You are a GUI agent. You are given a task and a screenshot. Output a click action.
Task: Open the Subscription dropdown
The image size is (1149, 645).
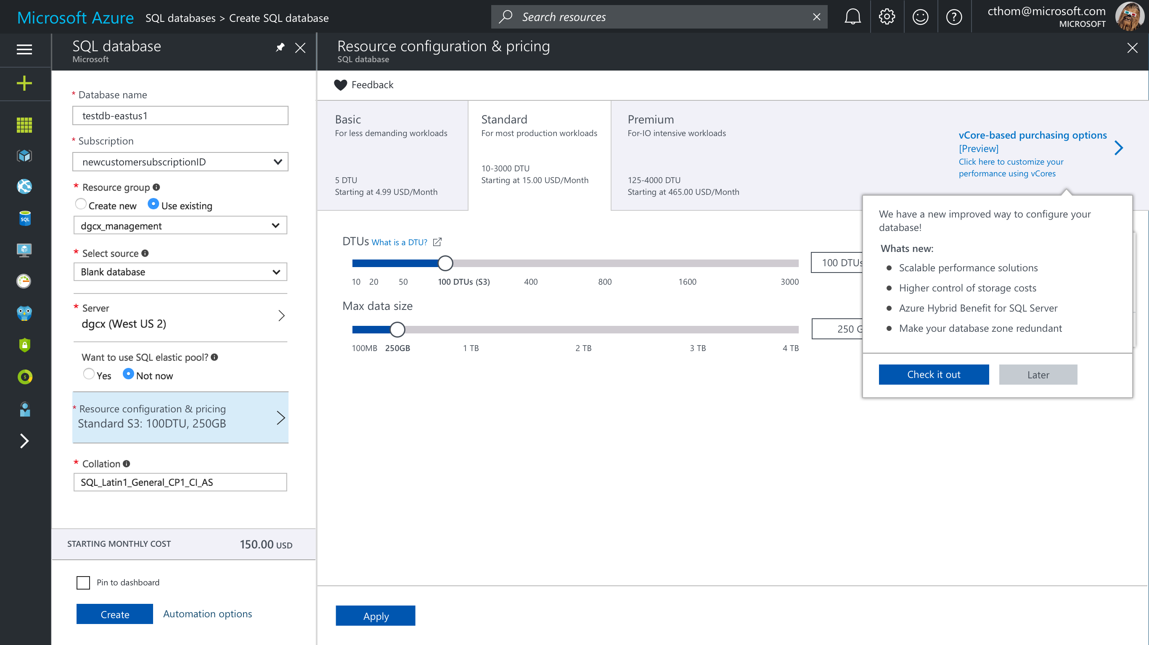tap(180, 162)
